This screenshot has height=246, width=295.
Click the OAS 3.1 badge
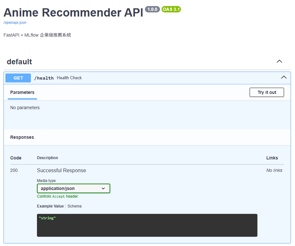click(x=171, y=9)
